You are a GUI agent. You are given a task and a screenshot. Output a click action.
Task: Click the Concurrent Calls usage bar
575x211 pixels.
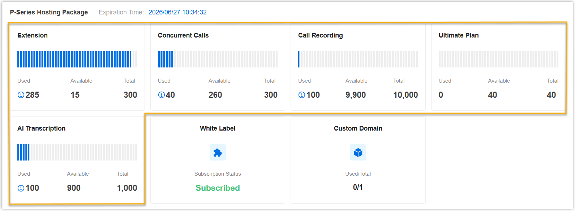(x=218, y=60)
